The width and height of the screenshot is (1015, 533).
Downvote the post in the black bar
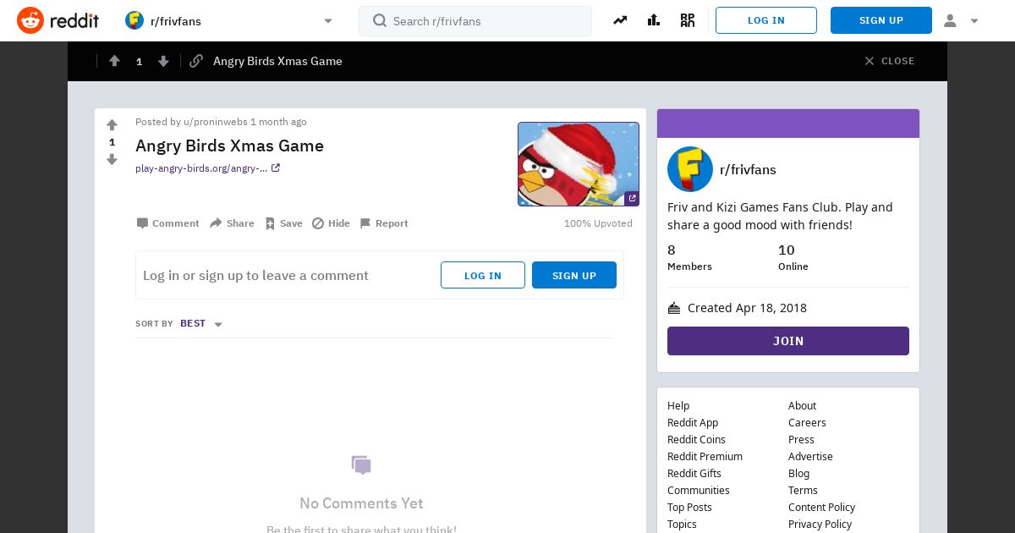click(164, 61)
